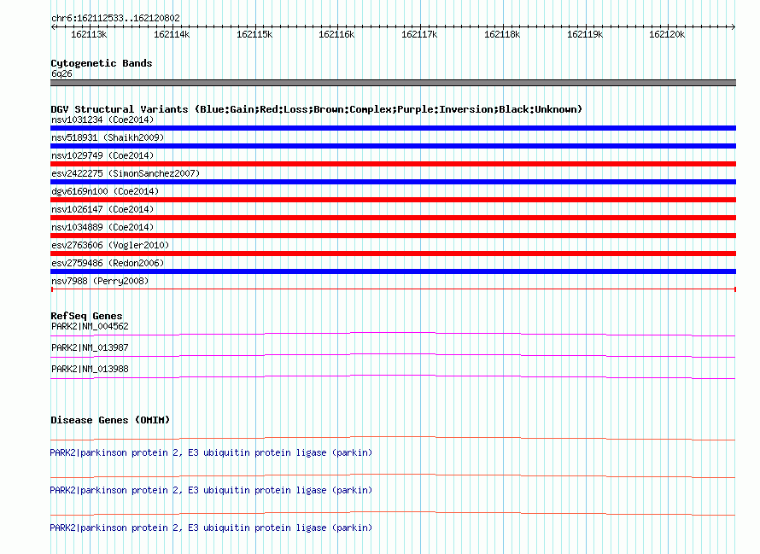
Task: Click the left arrow end of the coordinate ruler
Action: [53, 27]
